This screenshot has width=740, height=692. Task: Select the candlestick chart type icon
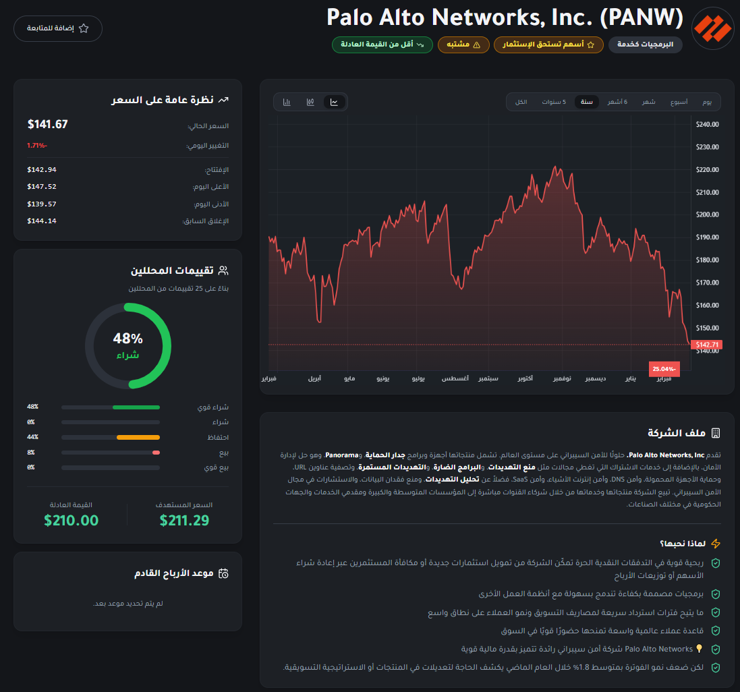click(310, 102)
